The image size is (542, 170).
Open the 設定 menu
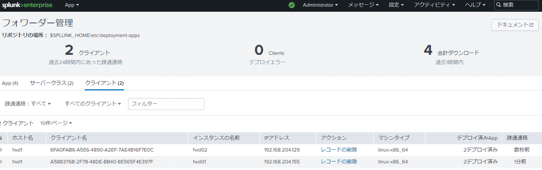396,5
